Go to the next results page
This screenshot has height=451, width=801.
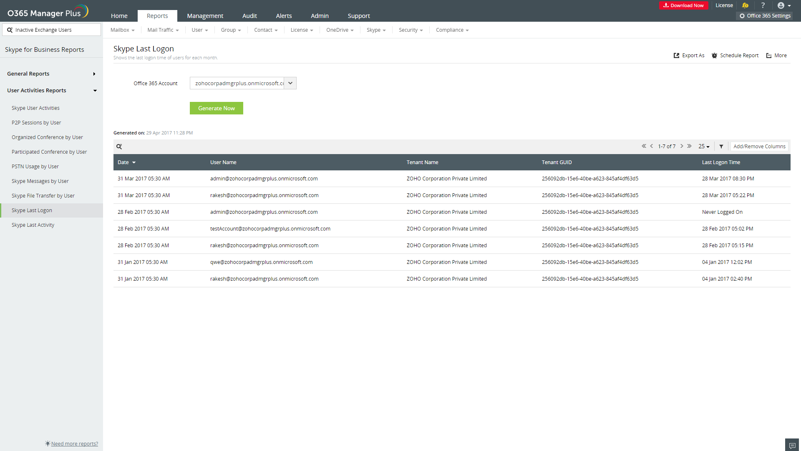click(x=682, y=146)
